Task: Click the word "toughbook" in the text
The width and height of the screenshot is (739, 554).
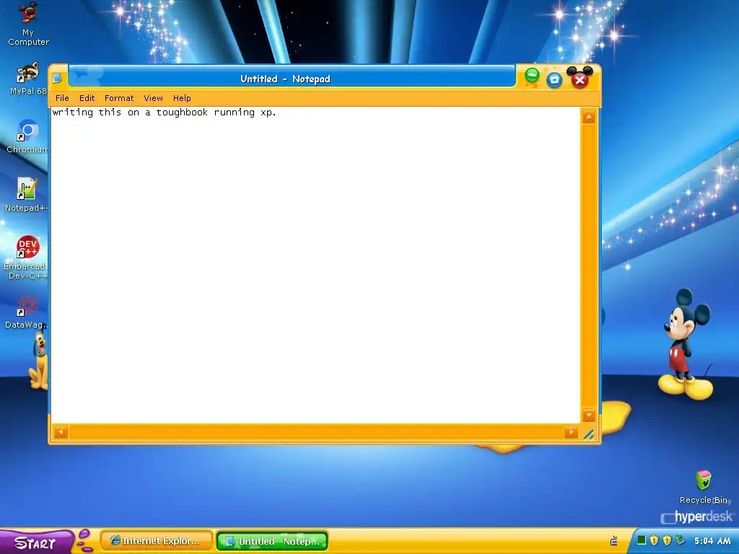Action: click(182, 112)
